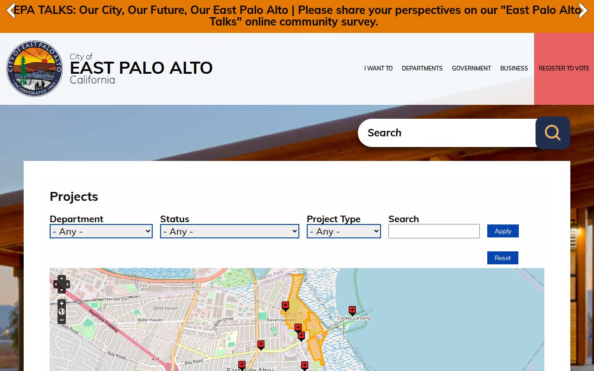Open the Project Type filter dropdown
Viewport: 594px width, 371px height.
344,231
